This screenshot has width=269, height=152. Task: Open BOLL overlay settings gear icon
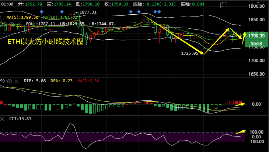(11, 24)
